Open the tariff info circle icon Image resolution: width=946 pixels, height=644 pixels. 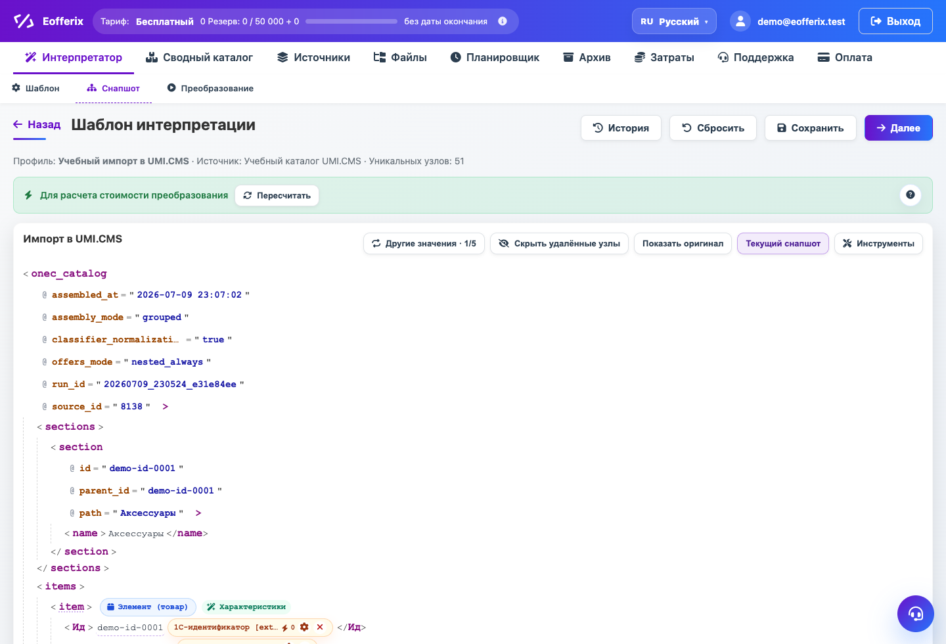point(503,21)
